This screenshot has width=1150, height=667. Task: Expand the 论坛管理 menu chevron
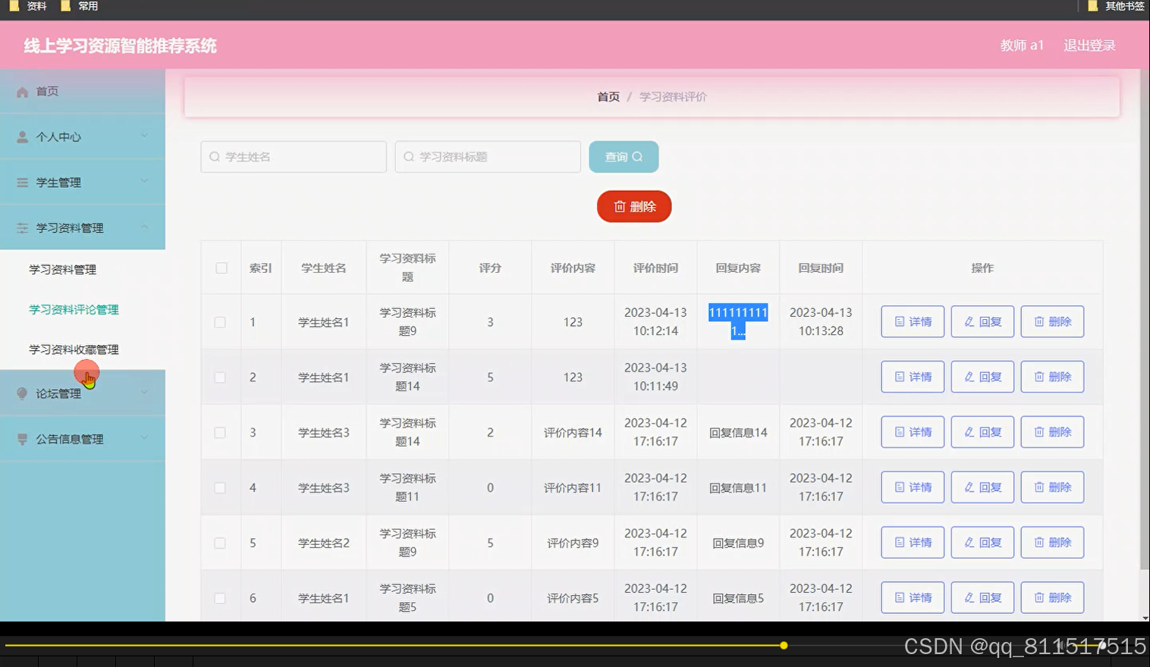[144, 393]
